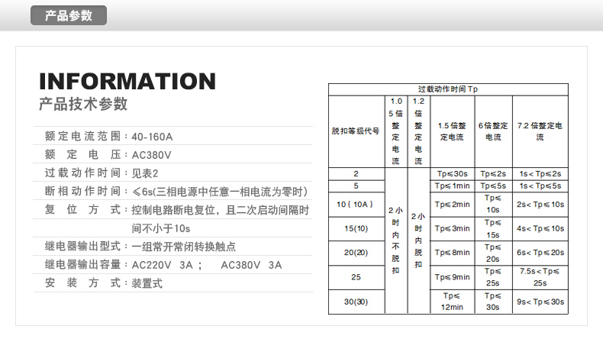Select the 一组常开常闭转换触点 value
603x339 pixels.
[x=183, y=247]
